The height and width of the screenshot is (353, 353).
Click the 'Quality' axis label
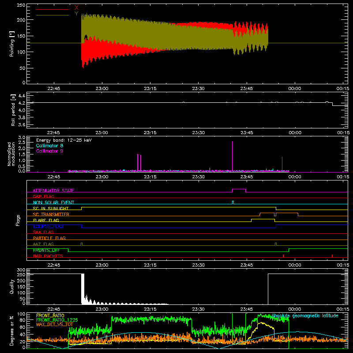coord(12,286)
